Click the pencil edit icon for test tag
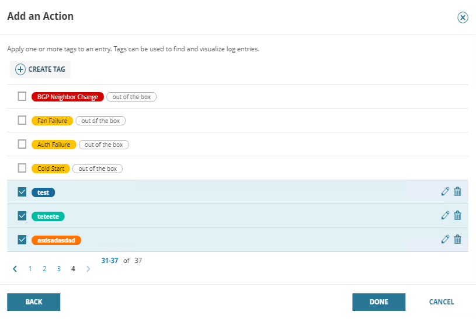The width and height of the screenshot is (476, 319). click(445, 191)
